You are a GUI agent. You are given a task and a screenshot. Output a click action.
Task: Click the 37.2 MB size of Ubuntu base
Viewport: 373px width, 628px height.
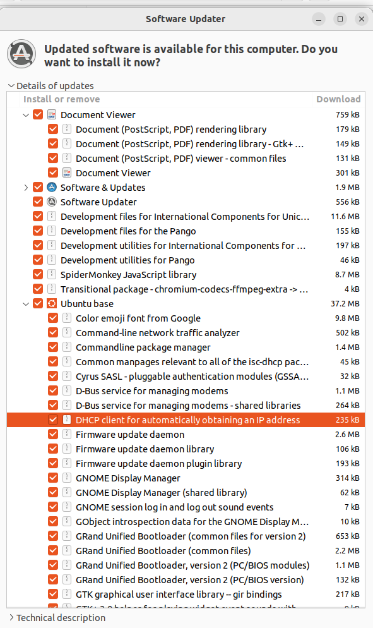pos(345,304)
